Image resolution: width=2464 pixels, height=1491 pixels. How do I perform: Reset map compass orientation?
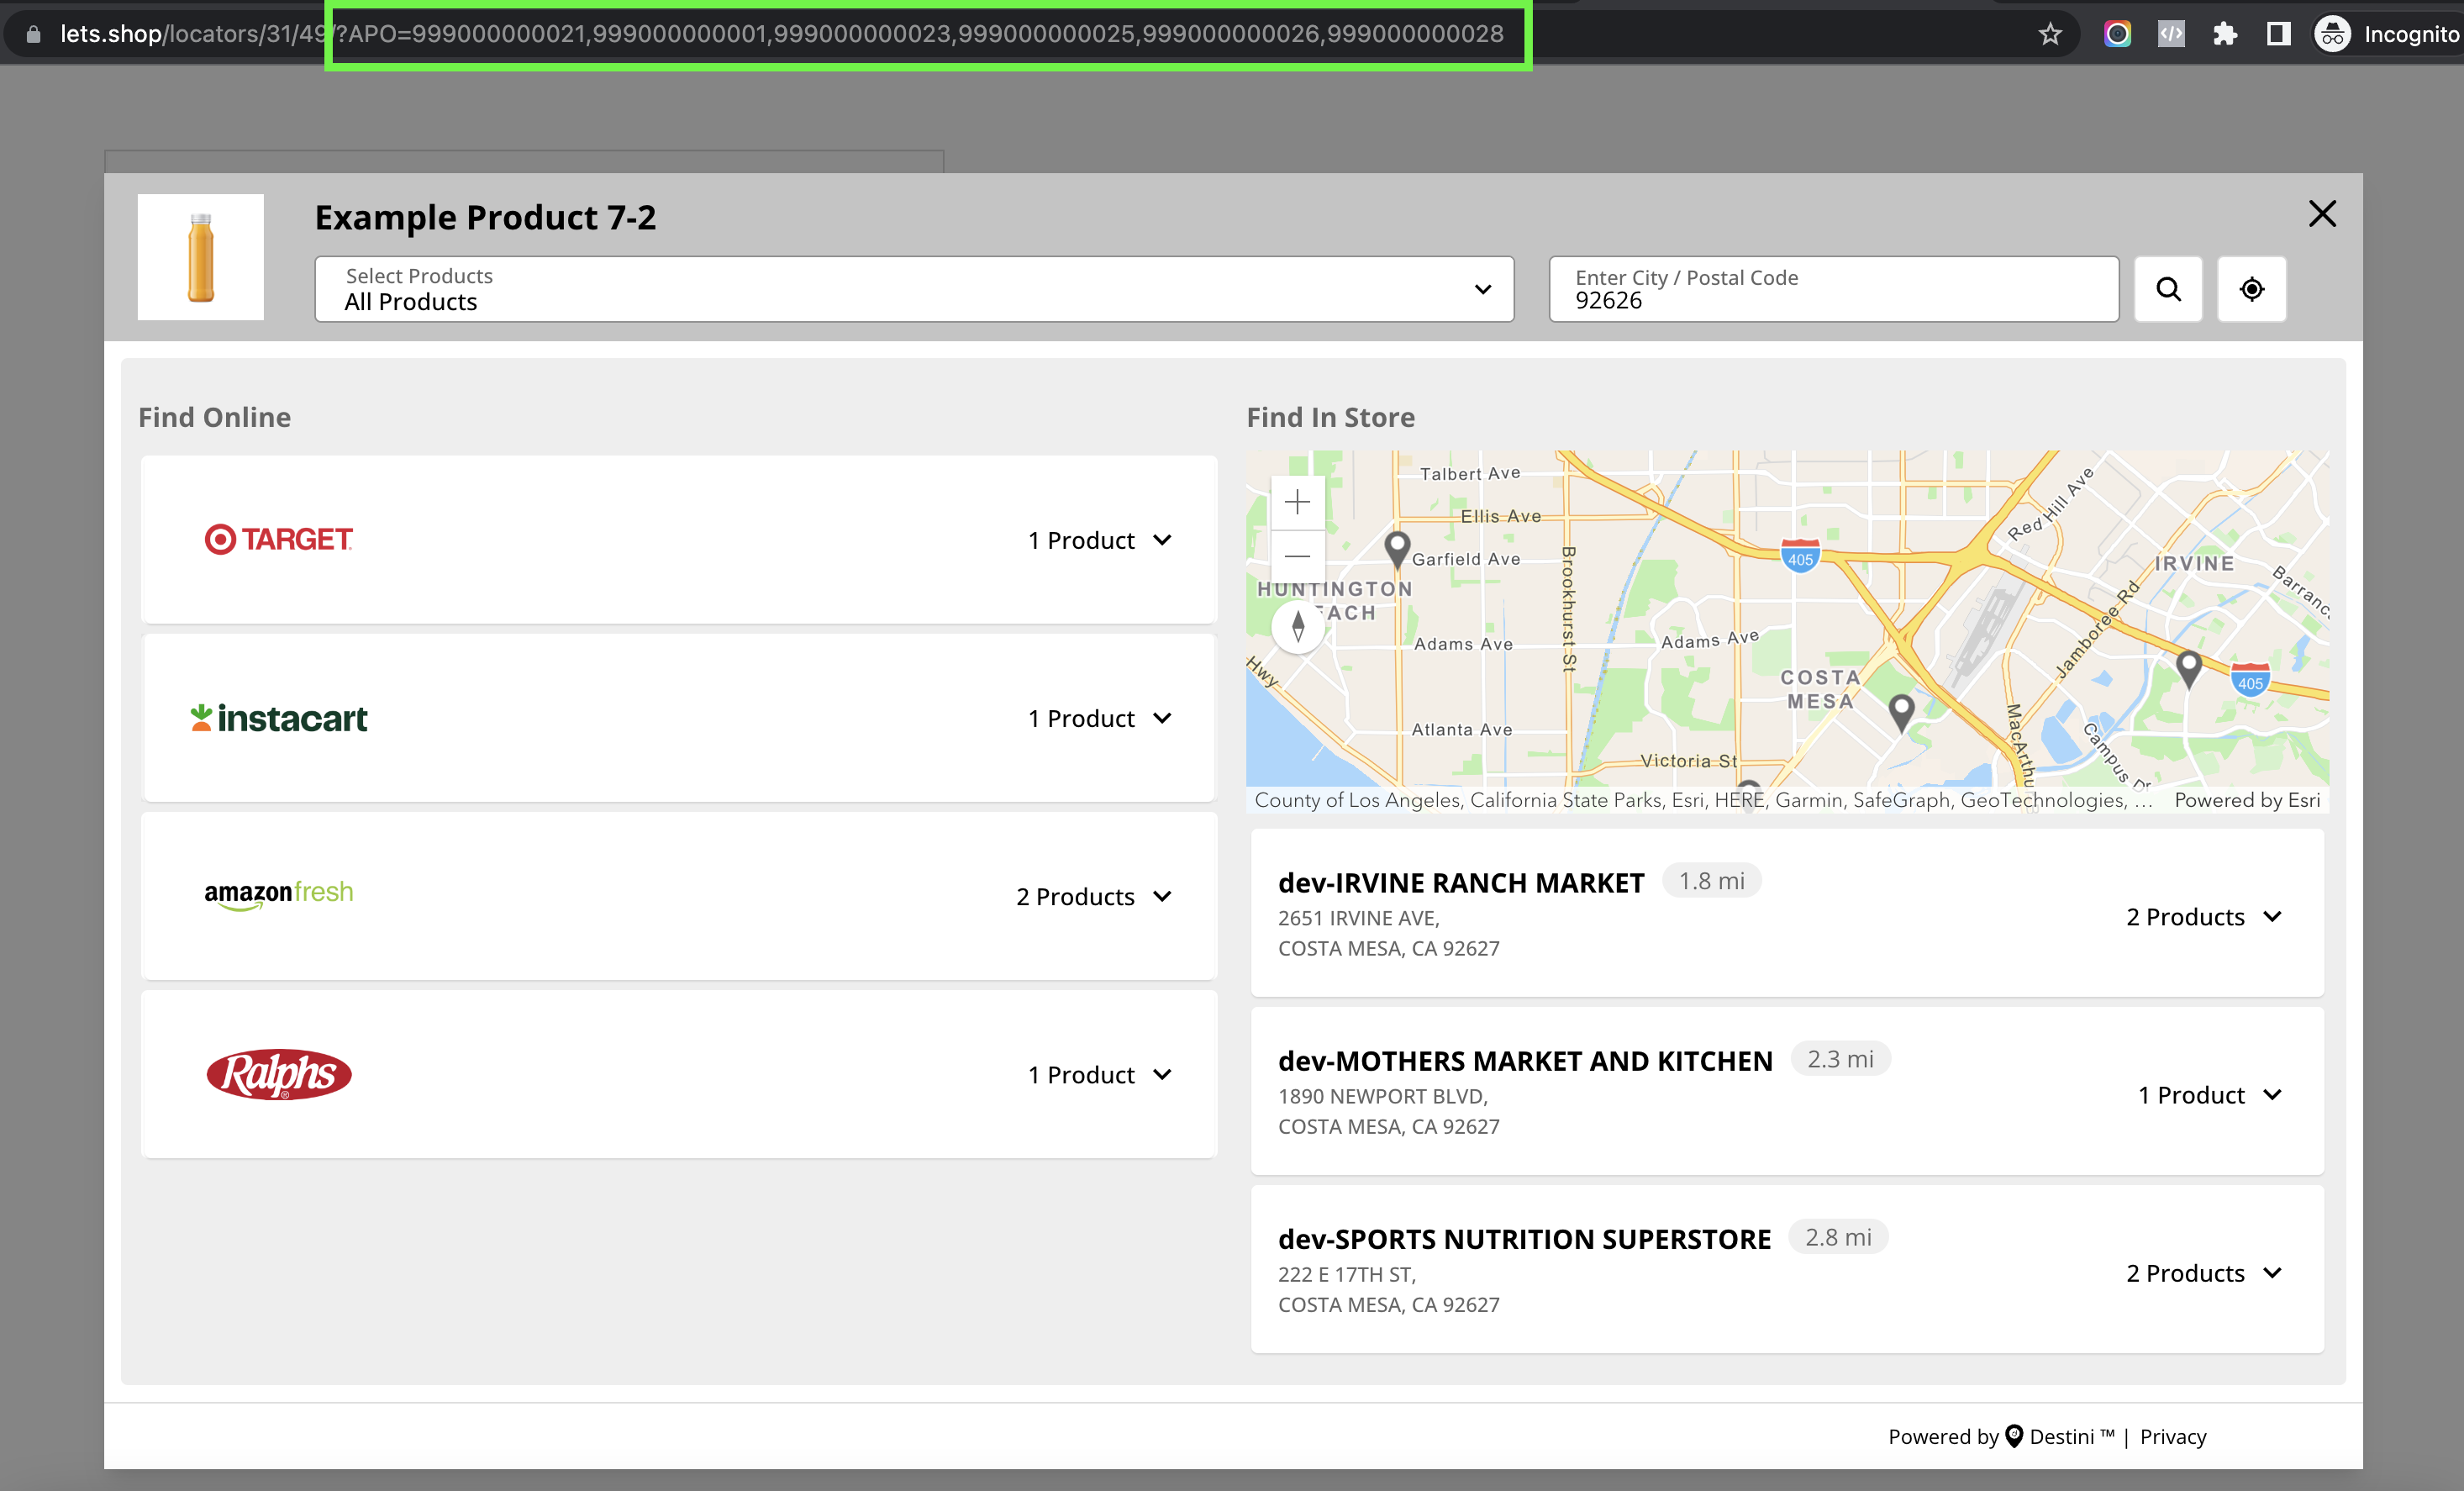click(x=1297, y=627)
